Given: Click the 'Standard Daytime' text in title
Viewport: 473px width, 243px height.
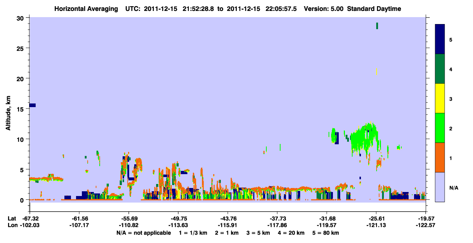Looking at the screenshot, I should [x=374, y=9].
